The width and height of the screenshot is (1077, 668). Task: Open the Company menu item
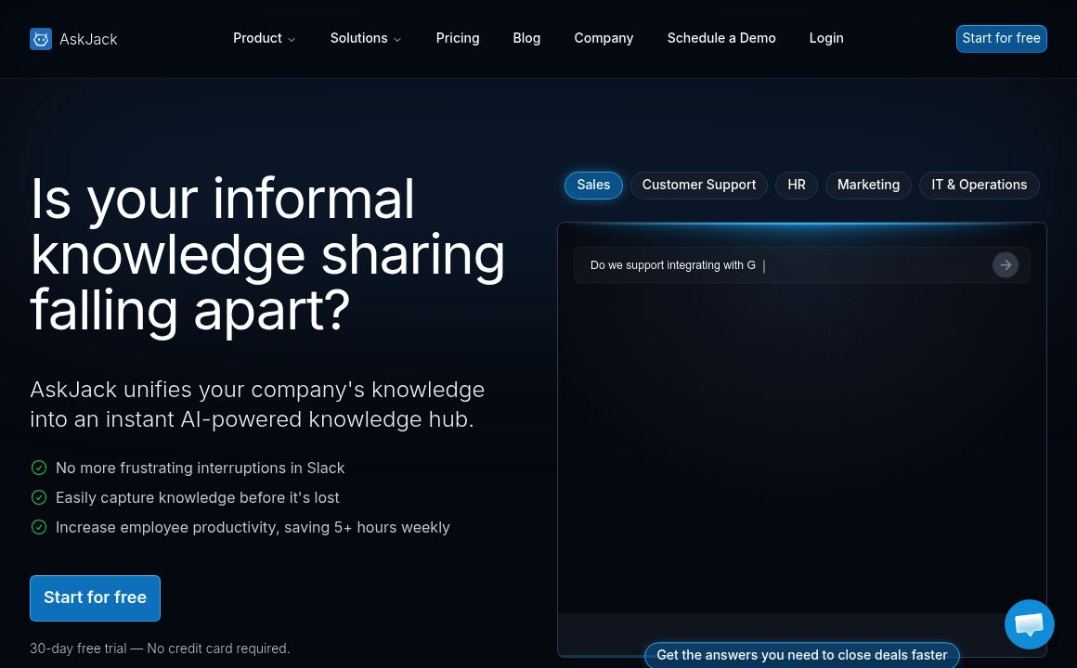click(603, 38)
